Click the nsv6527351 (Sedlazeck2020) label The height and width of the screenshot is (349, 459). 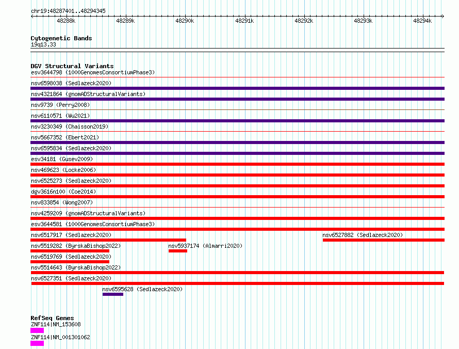(x=71, y=278)
